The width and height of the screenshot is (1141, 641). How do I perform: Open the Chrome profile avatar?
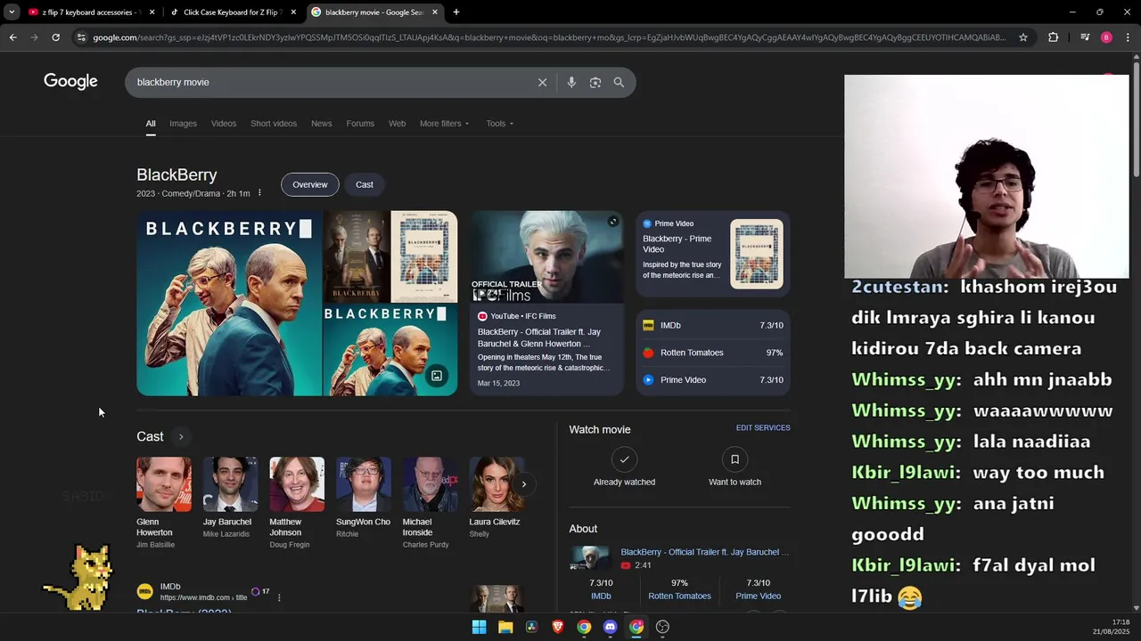pyautogui.click(x=1106, y=37)
